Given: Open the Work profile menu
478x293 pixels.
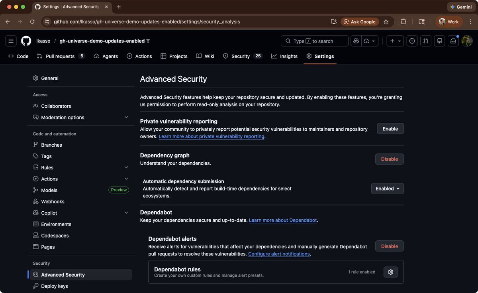Looking at the screenshot, I should (x=449, y=22).
